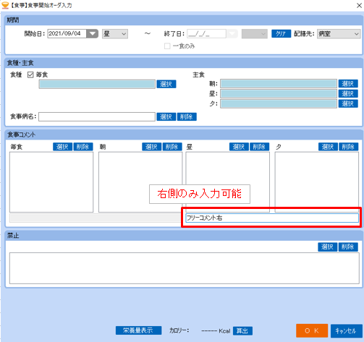Click the app icon in the title bar

click(5, 5)
